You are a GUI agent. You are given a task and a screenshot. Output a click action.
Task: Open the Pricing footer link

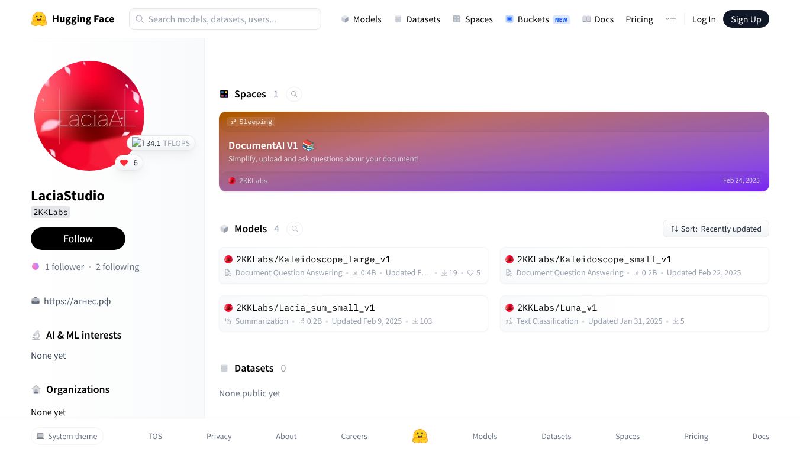pyautogui.click(x=696, y=436)
